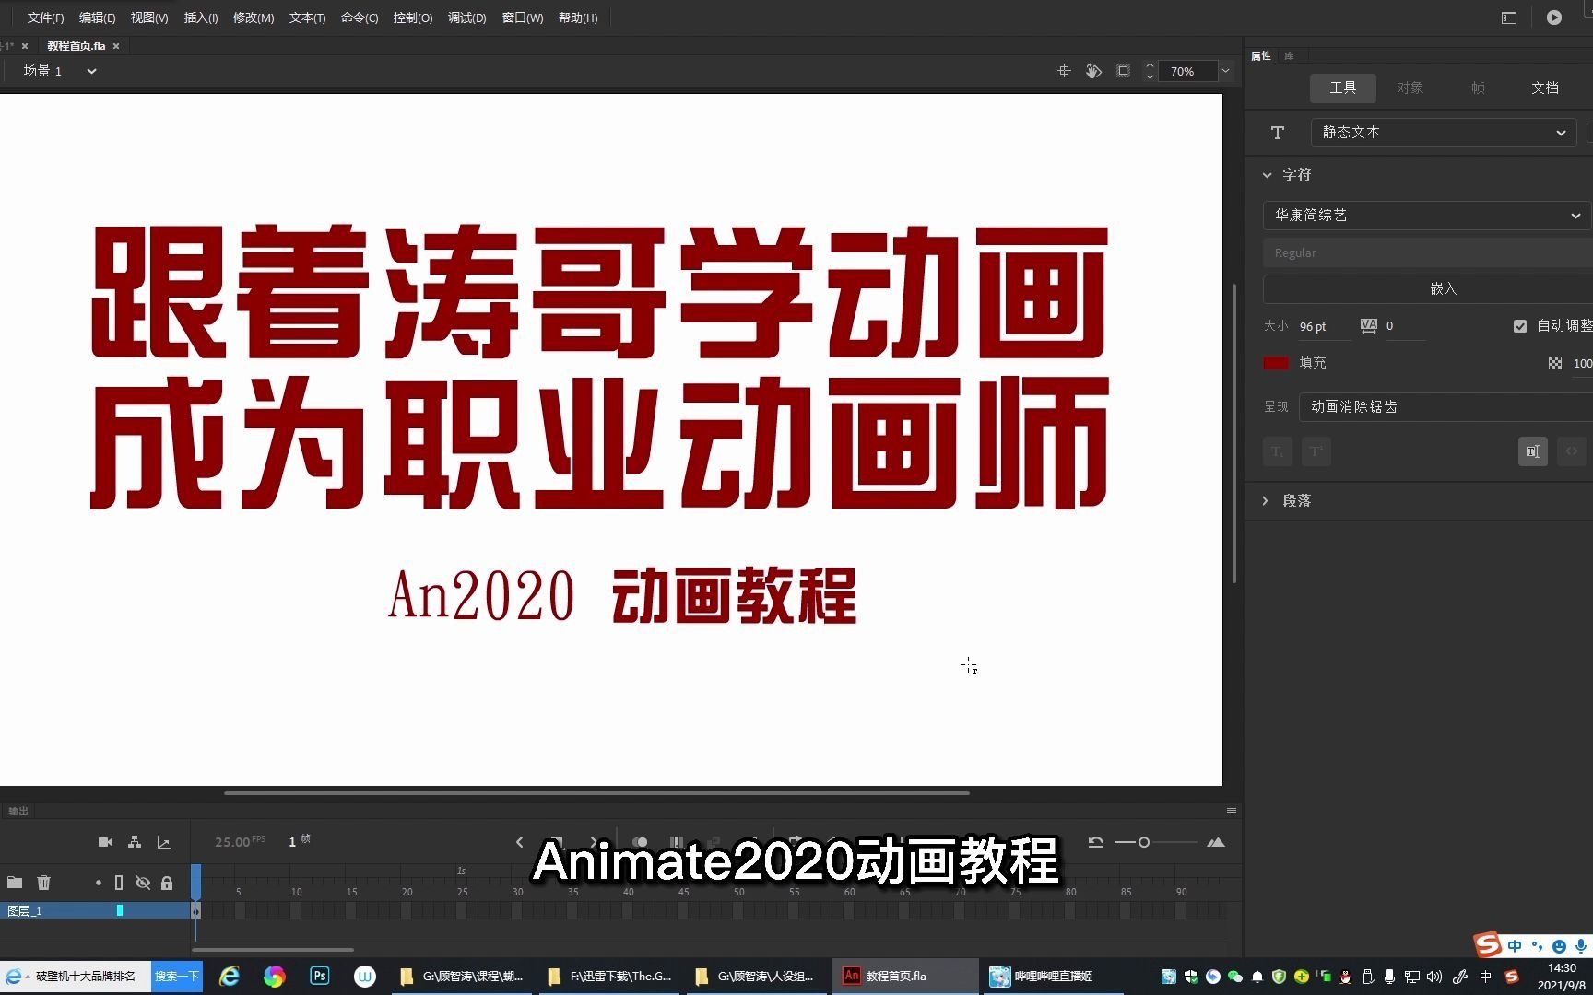Screen dimensions: 1593x995
Task: Open Photoshop from the taskbar
Action: click(x=320, y=976)
